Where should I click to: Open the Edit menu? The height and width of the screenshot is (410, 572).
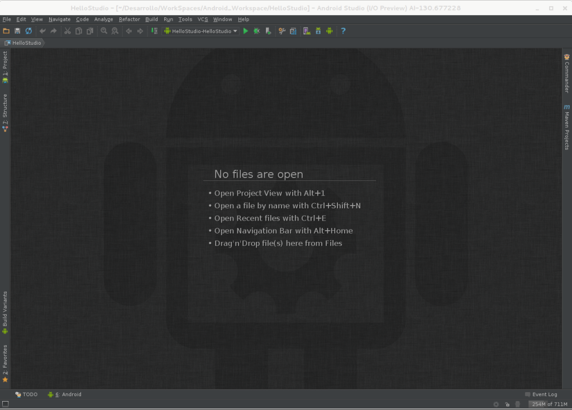[21, 20]
